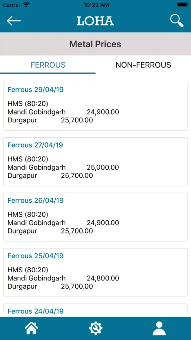Tap the partially visible Ferrous 24/04/19 card
This screenshot has height=340, width=191.
pos(95,310)
